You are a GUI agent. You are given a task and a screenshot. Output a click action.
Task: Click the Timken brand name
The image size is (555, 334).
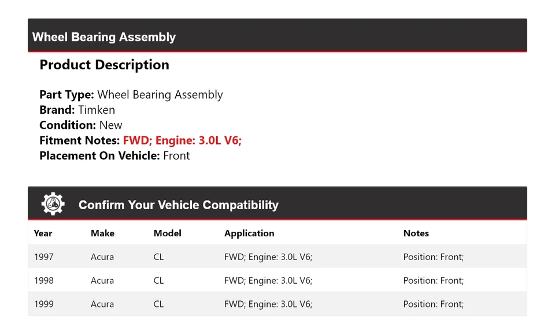pos(97,110)
